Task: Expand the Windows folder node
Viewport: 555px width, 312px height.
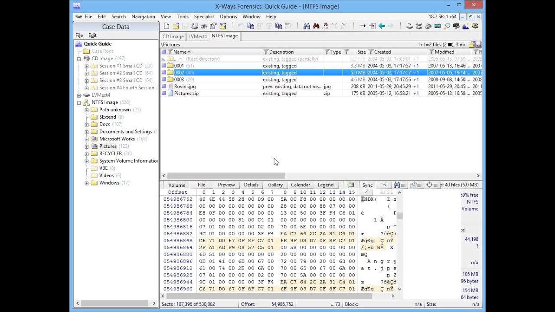Action: 87,183
